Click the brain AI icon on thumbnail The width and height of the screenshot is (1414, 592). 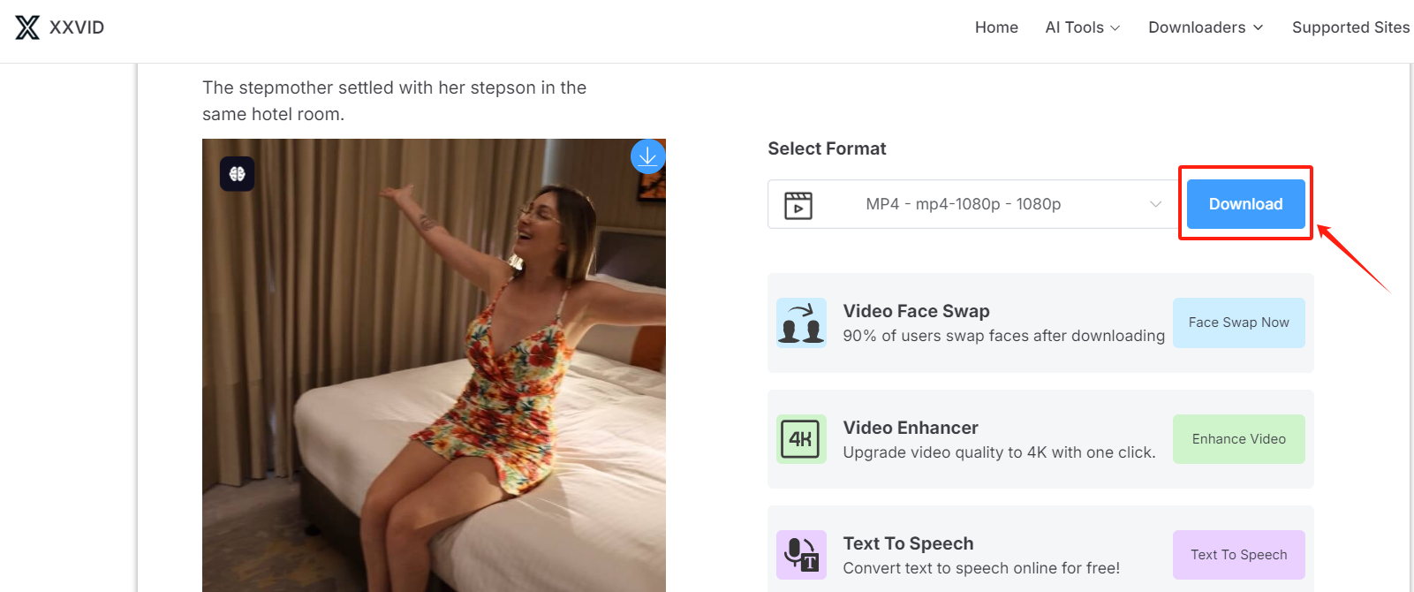point(238,174)
